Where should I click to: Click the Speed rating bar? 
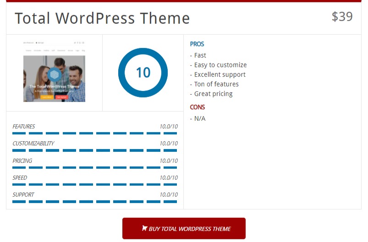coord(94,185)
